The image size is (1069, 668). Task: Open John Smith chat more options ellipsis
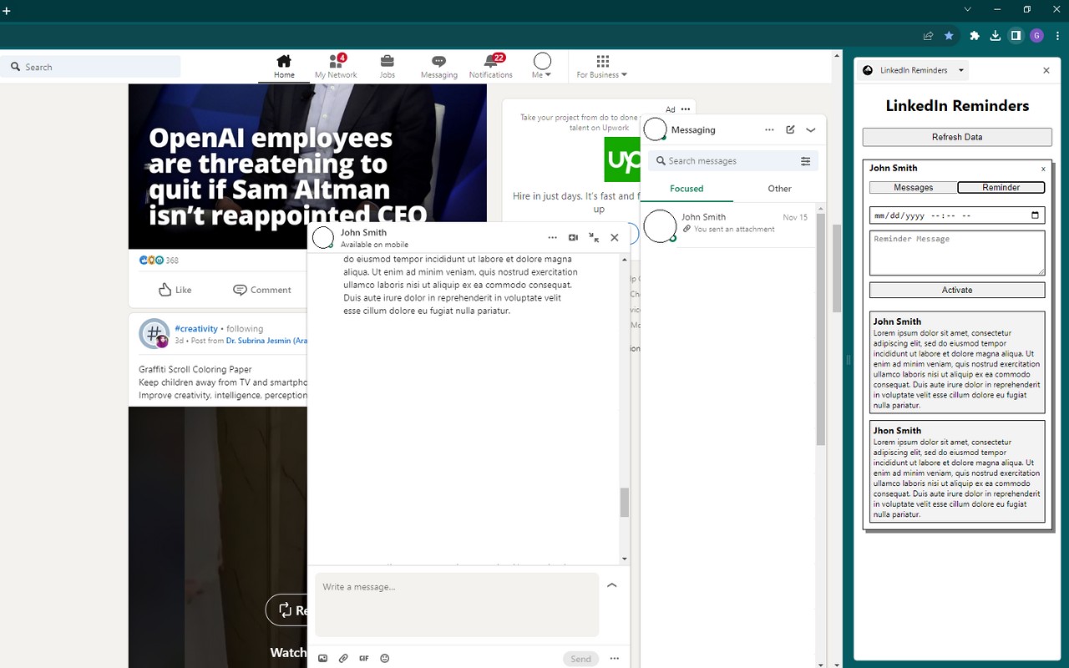(x=552, y=238)
